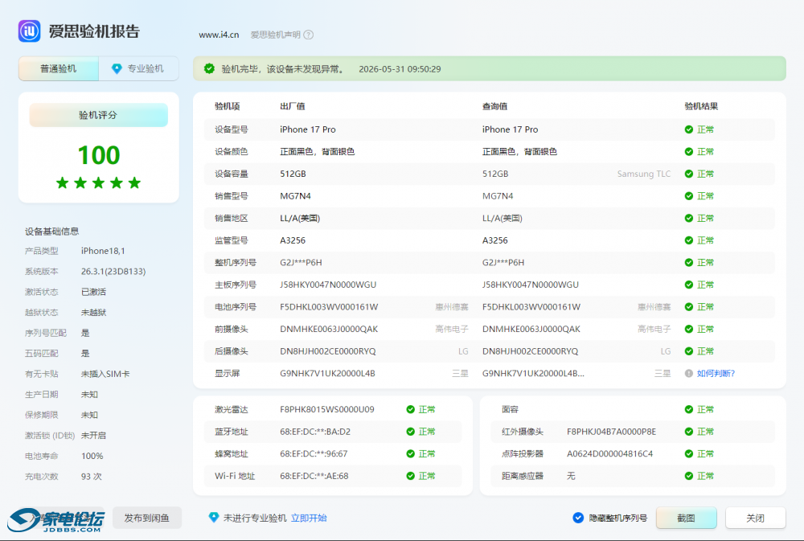
Task: Open the 立即开始 professional check link
Action: point(309,518)
